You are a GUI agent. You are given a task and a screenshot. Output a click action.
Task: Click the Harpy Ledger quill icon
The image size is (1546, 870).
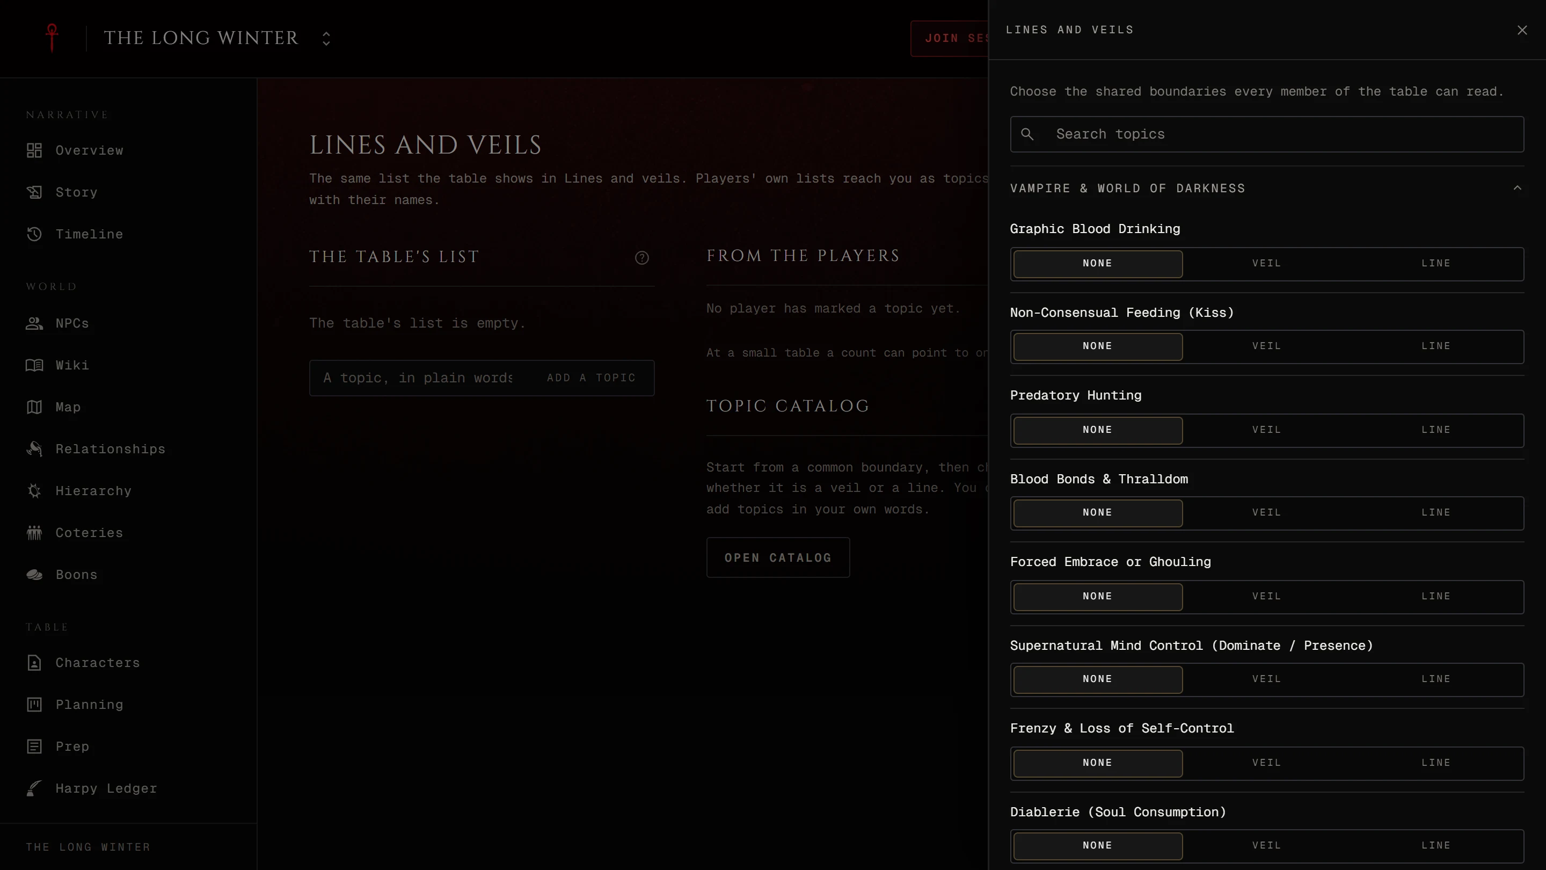pos(34,788)
